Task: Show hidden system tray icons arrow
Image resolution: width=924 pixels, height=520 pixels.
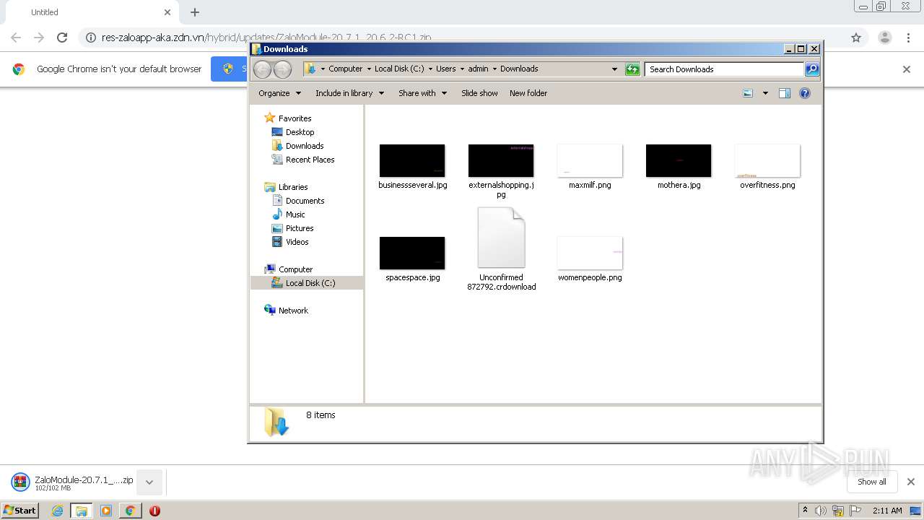Action: (806, 511)
